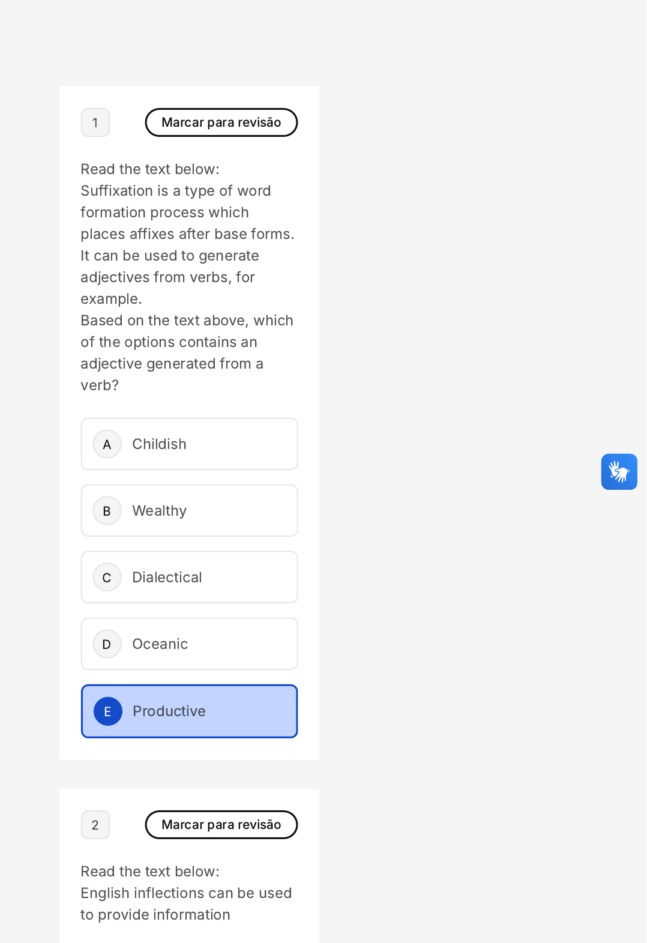Click the letter A circle badge
647x943 pixels.
(x=107, y=444)
